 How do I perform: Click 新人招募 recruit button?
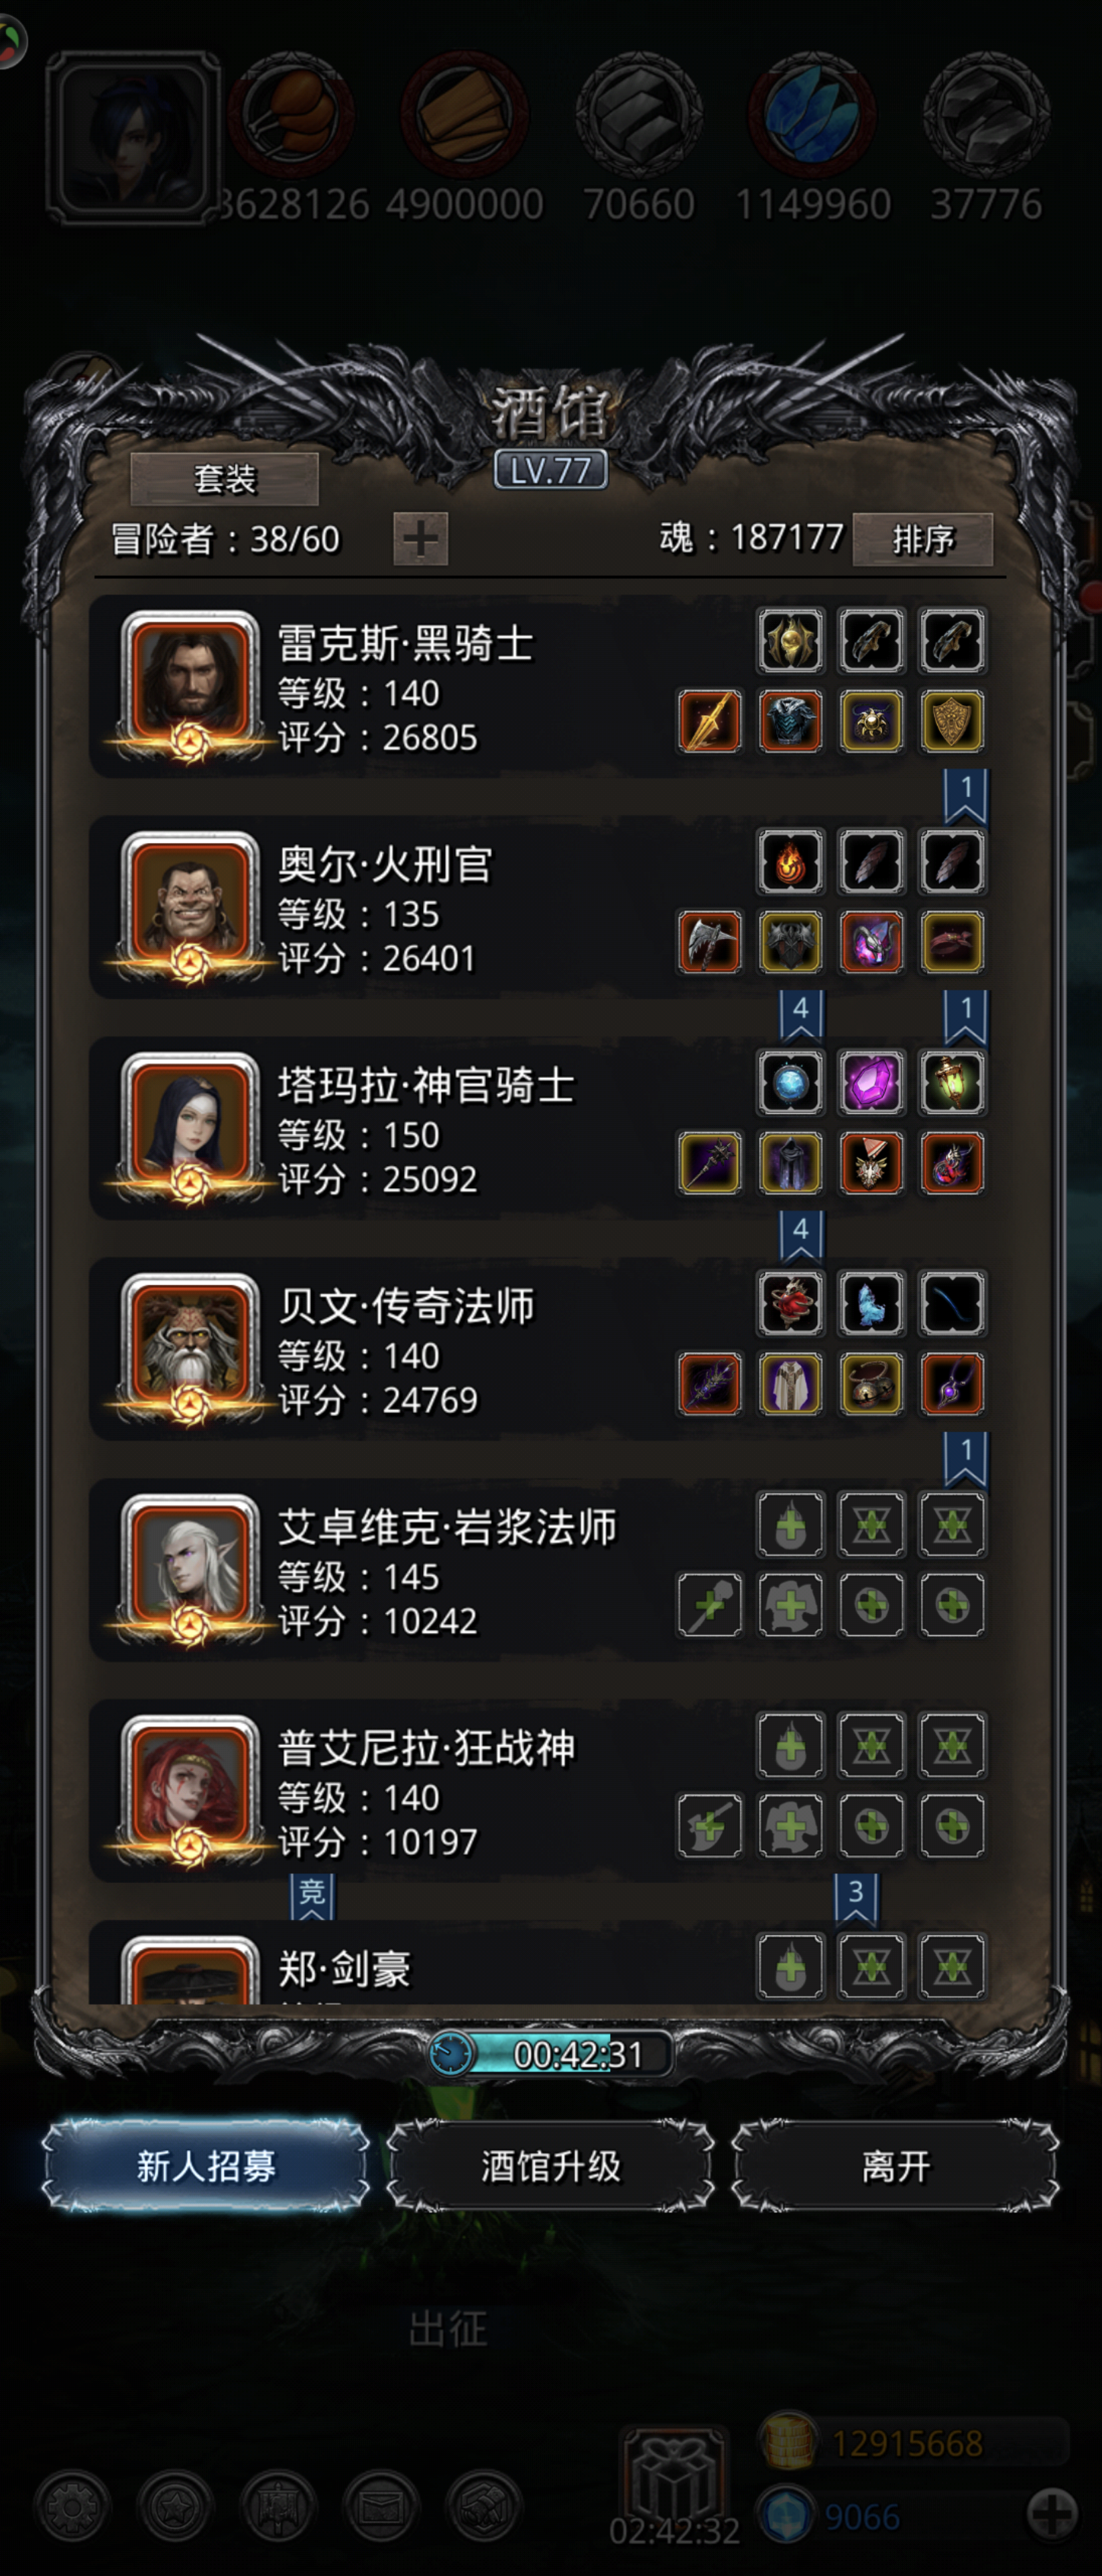tap(206, 2165)
